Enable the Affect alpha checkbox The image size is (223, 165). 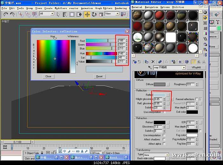164,144
